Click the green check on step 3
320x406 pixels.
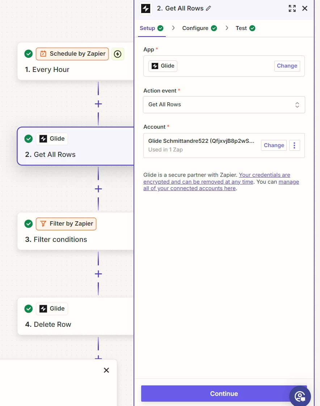click(29, 224)
